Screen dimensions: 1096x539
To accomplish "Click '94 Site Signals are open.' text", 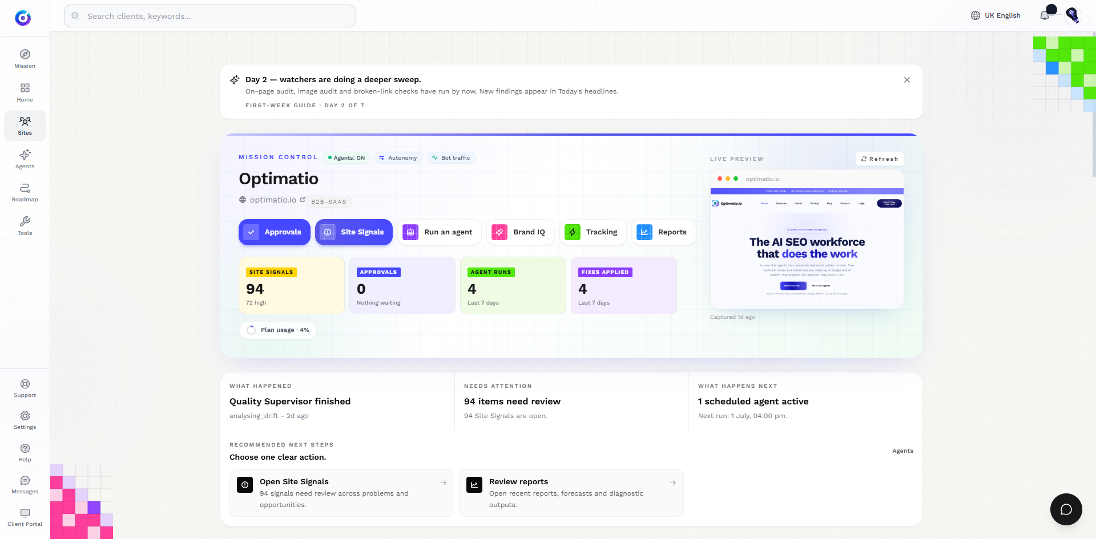I will 505,416.
